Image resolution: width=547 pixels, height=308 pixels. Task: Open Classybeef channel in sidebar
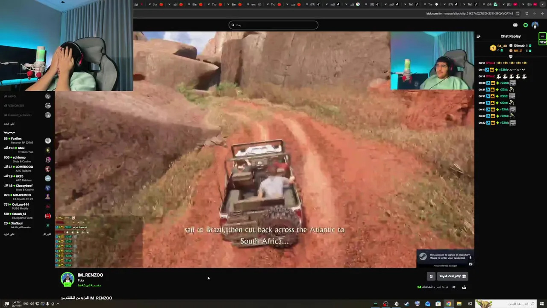(26, 187)
